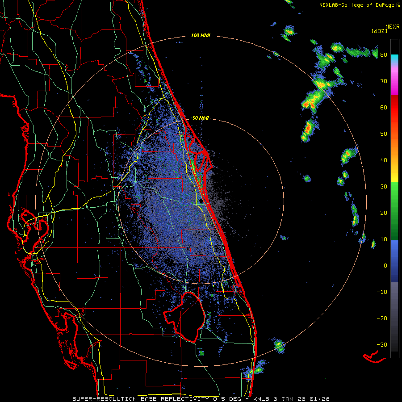Click the '[dBZ]' unit label
This screenshot has width=402, height=402.
379,31
